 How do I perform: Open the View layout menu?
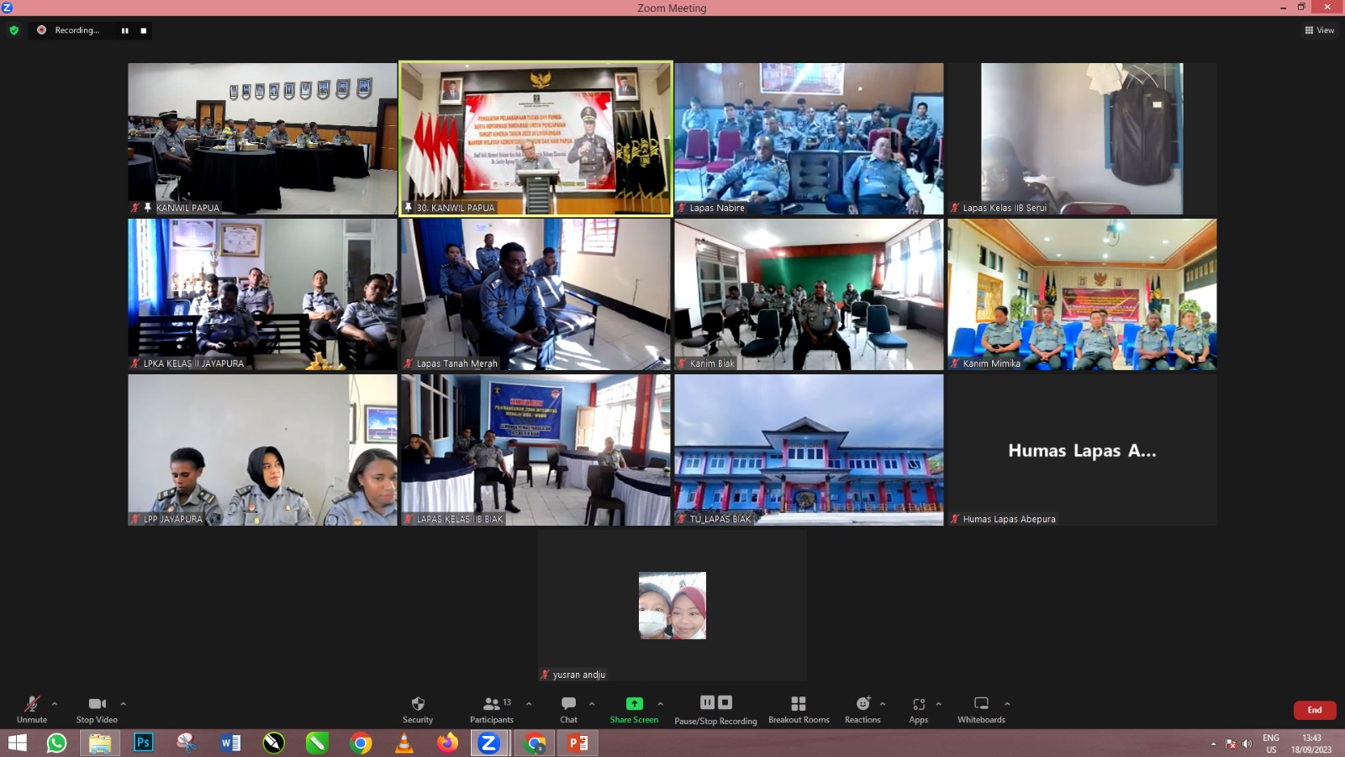pyautogui.click(x=1319, y=30)
